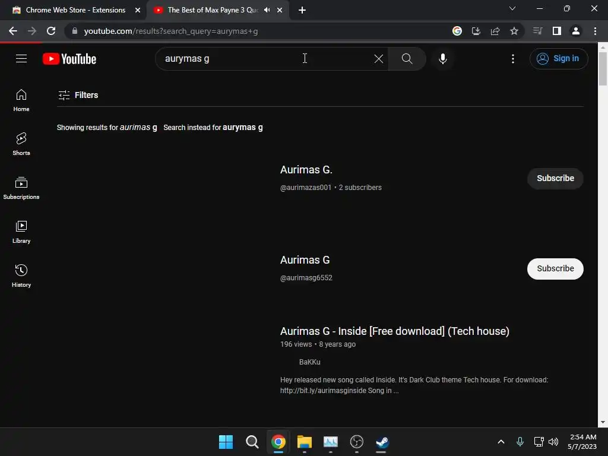Open Windows taskbar search
This screenshot has width=608, height=456.
coord(252,442)
